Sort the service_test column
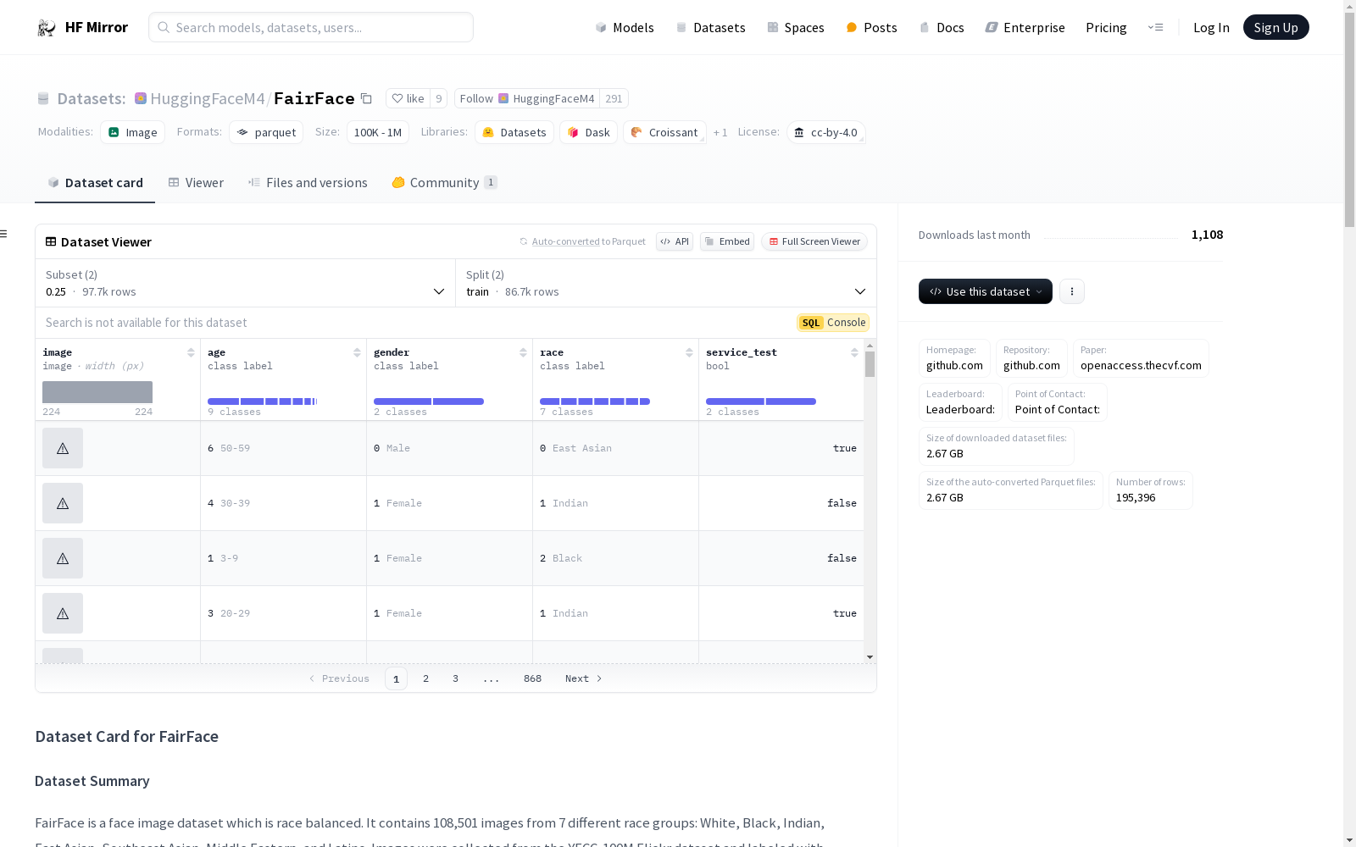 pyautogui.click(x=854, y=352)
